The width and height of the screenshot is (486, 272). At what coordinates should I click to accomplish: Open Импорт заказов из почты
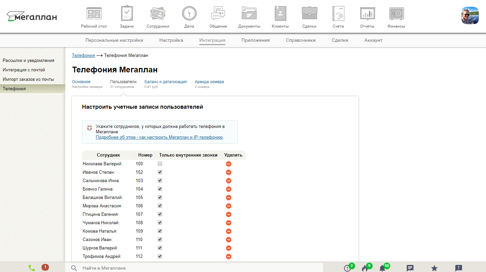pyautogui.click(x=28, y=79)
